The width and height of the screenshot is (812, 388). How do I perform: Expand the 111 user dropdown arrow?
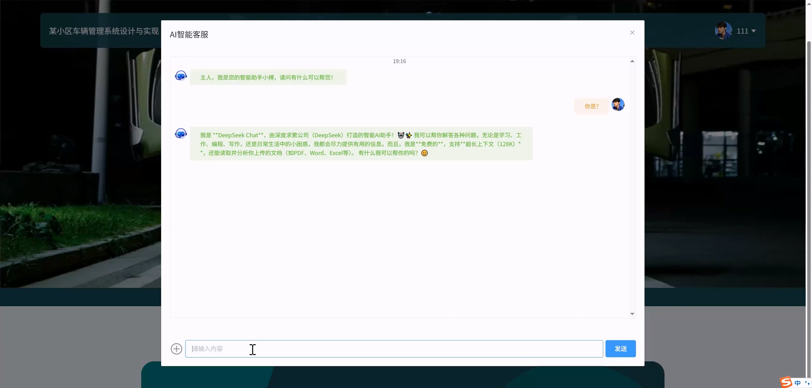coord(754,31)
